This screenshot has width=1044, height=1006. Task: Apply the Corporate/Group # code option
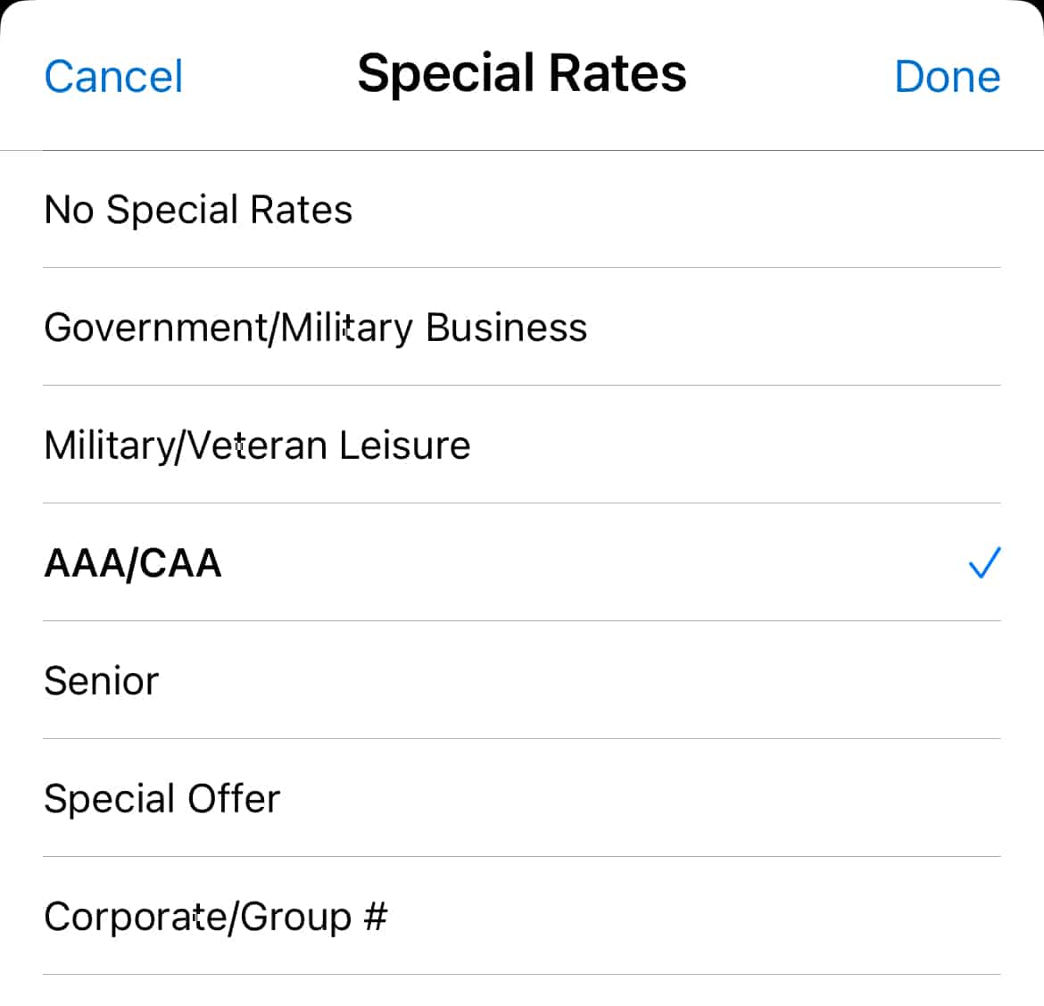(216, 916)
